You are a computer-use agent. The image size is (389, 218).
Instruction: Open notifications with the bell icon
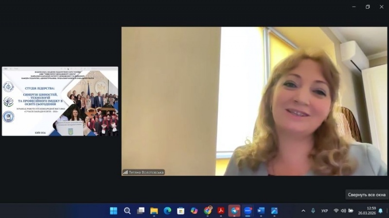(381, 211)
